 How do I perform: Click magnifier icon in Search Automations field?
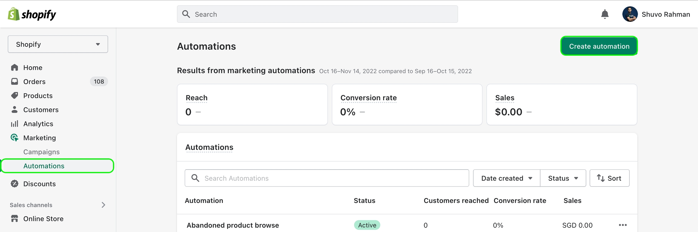pos(195,178)
